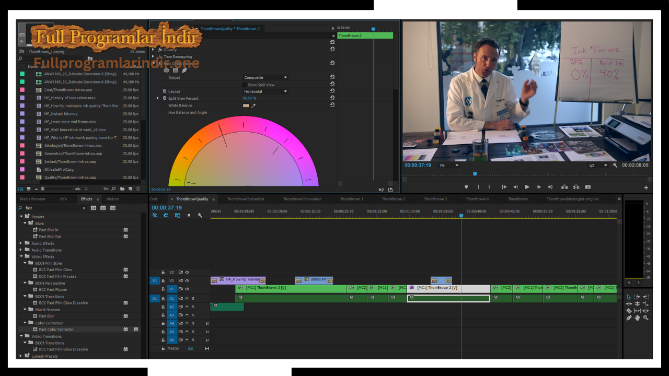
Task: Filter effects by 32-bit color icon
Action: [103, 208]
